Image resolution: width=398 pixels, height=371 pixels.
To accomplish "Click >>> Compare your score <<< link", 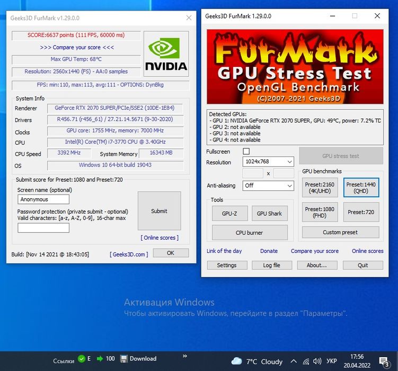I will tap(77, 48).
